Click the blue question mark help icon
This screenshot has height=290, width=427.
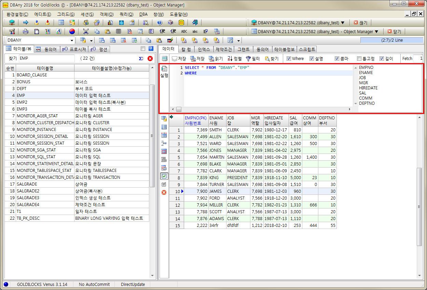click(x=160, y=23)
